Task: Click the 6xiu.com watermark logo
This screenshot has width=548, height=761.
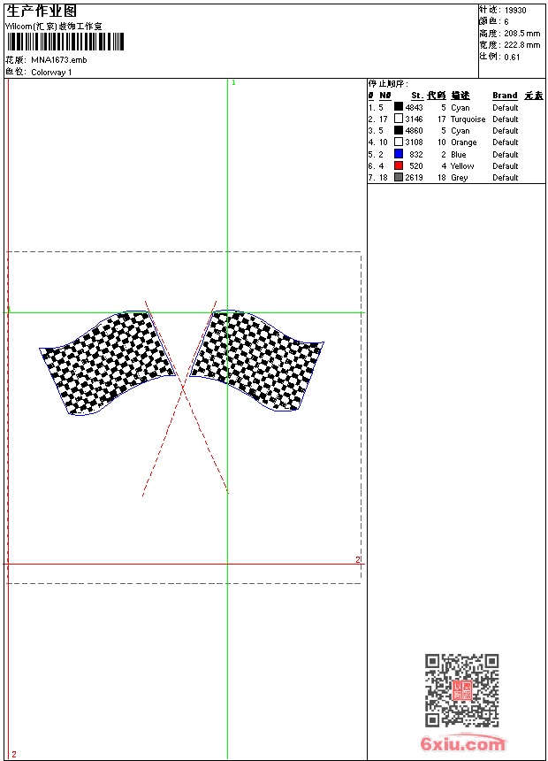Action: [463, 744]
